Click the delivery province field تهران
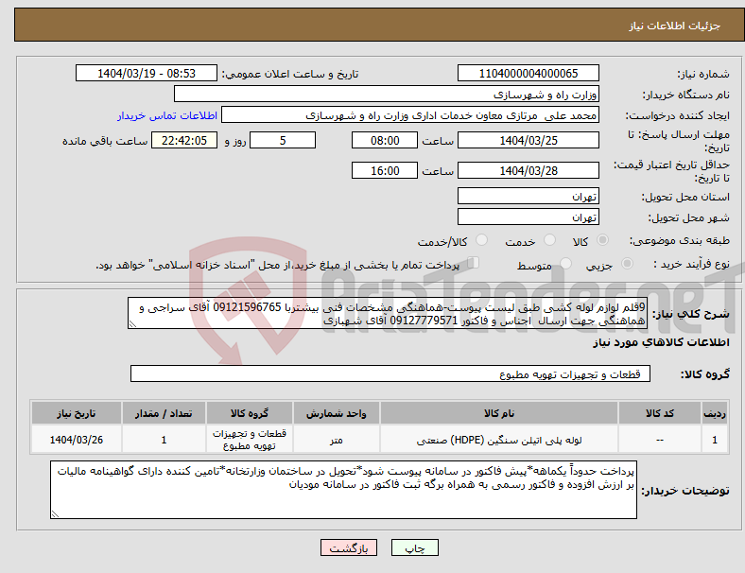Viewport: 745px width, 573px height. (x=528, y=196)
